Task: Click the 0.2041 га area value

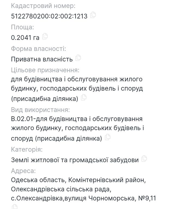Action: pyautogui.click(x=25, y=38)
